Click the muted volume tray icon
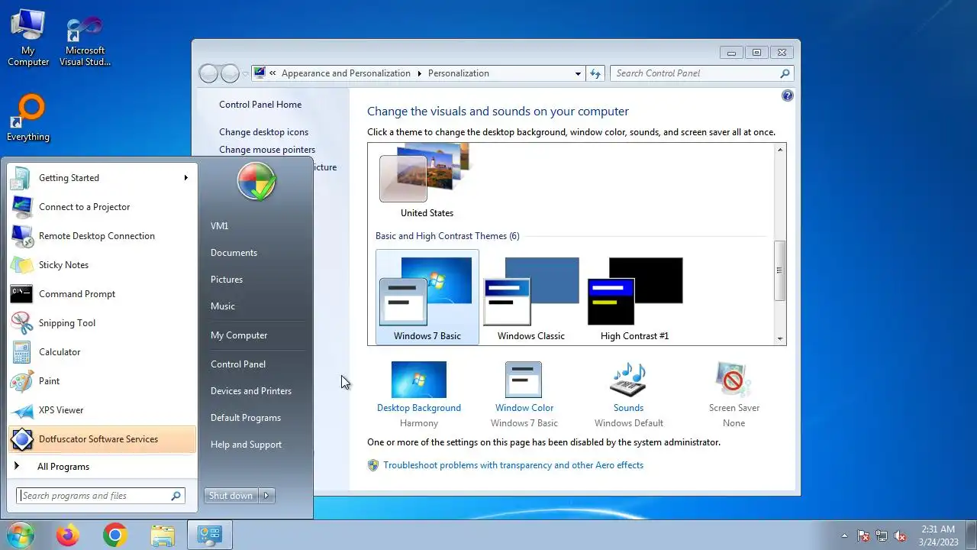Image resolution: width=977 pixels, height=550 pixels. point(900,535)
